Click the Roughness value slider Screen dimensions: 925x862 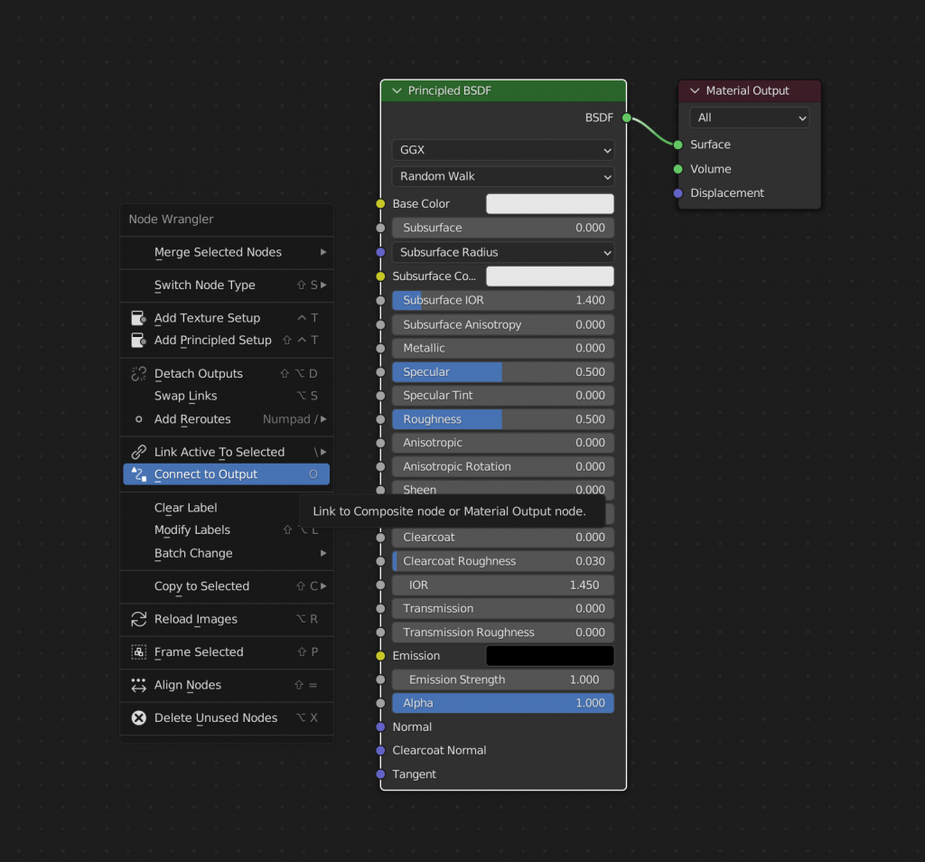pyautogui.click(x=502, y=418)
